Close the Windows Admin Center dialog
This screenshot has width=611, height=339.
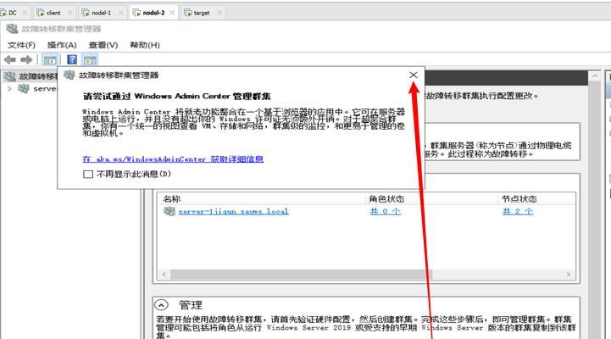pos(414,75)
